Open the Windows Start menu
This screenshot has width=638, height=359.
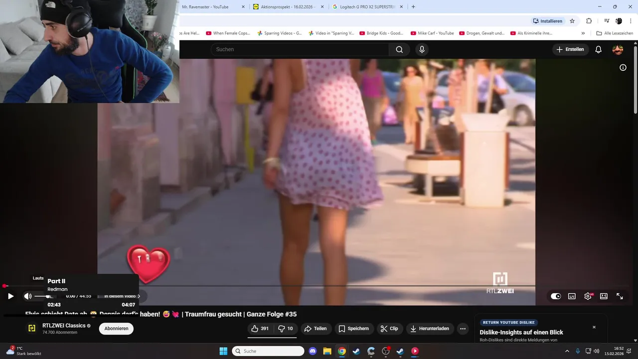(223, 351)
